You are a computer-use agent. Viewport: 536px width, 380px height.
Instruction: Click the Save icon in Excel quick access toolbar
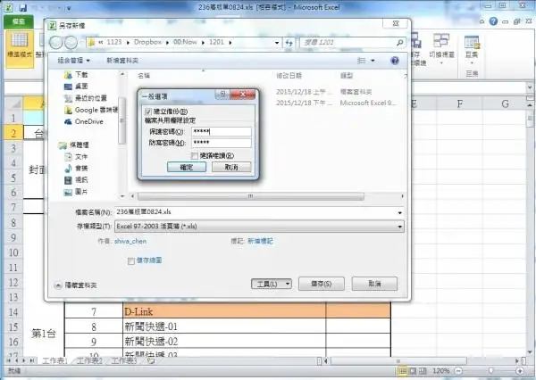click(x=23, y=7)
